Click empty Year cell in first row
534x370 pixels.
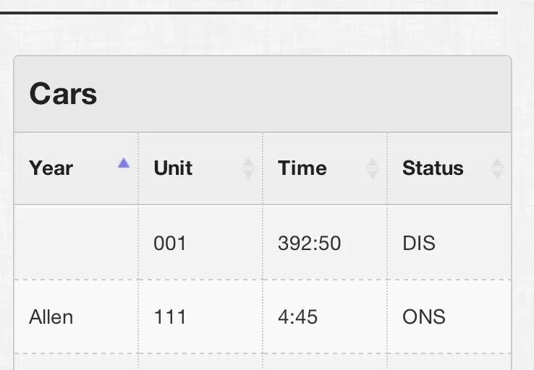[76, 243]
